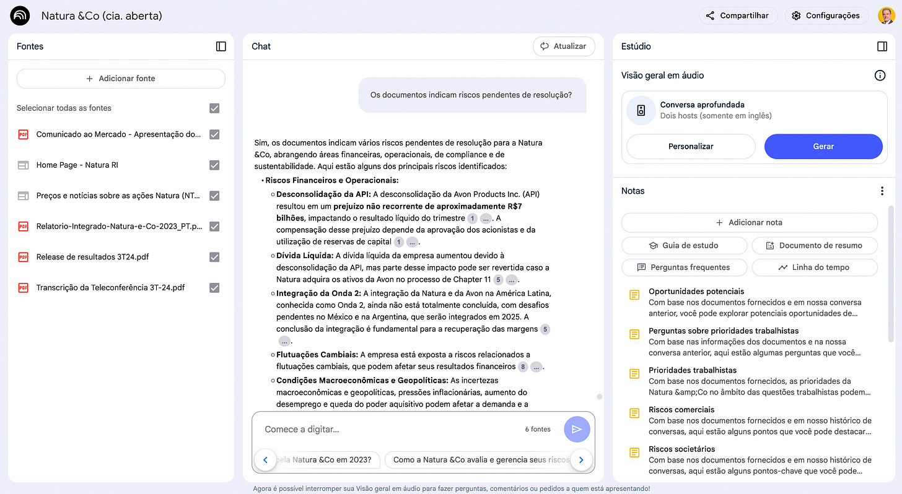Click 'Adicionar fonte' button

[121, 79]
